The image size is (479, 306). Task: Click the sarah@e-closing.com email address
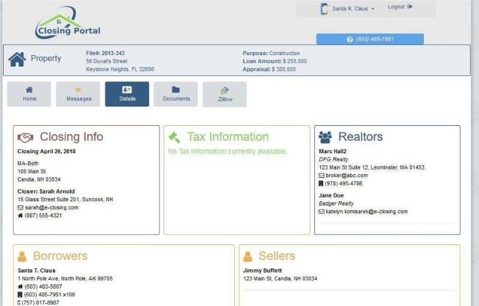(51, 208)
